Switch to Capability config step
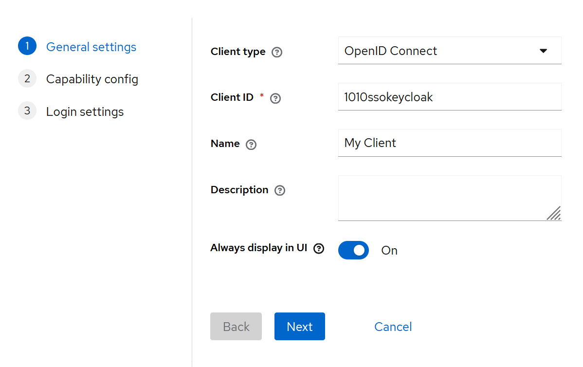Image resolution: width=583 pixels, height=367 pixels. [92, 79]
